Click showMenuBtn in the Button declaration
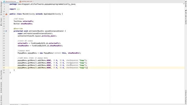 (26, 24)
